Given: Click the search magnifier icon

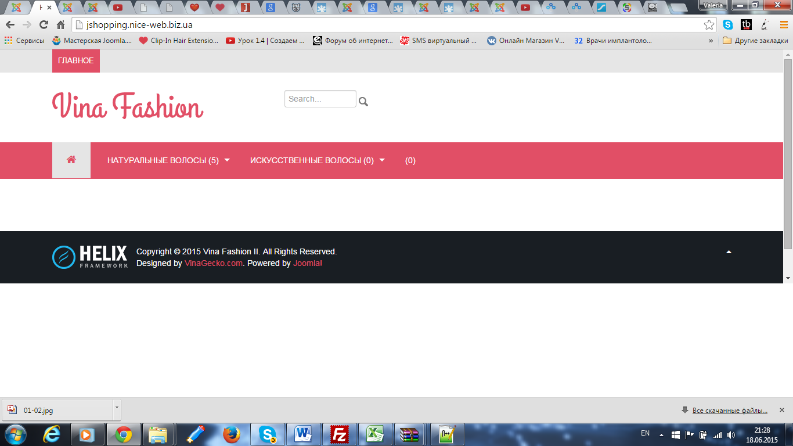Looking at the screenshot, I should [x=363, y=102].
